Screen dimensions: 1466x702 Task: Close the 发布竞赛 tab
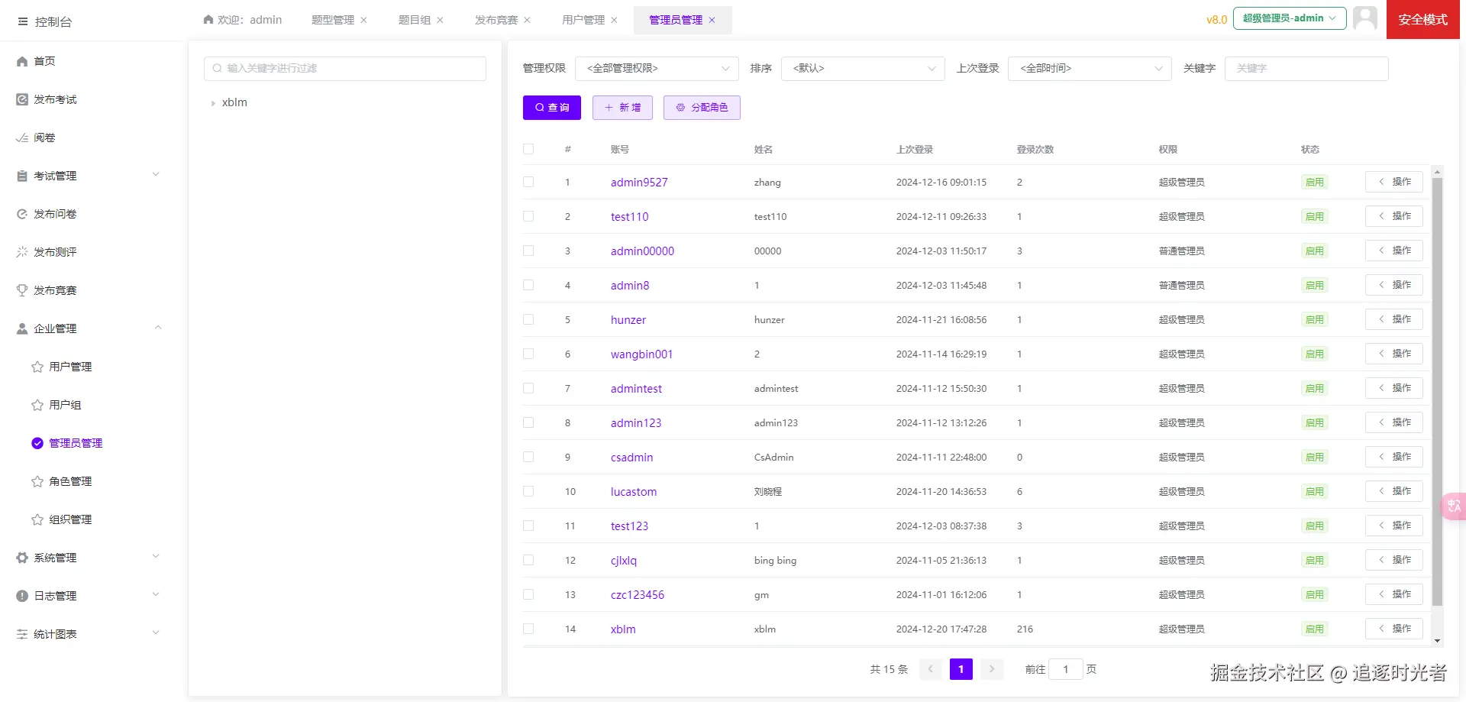pos(528,20)
